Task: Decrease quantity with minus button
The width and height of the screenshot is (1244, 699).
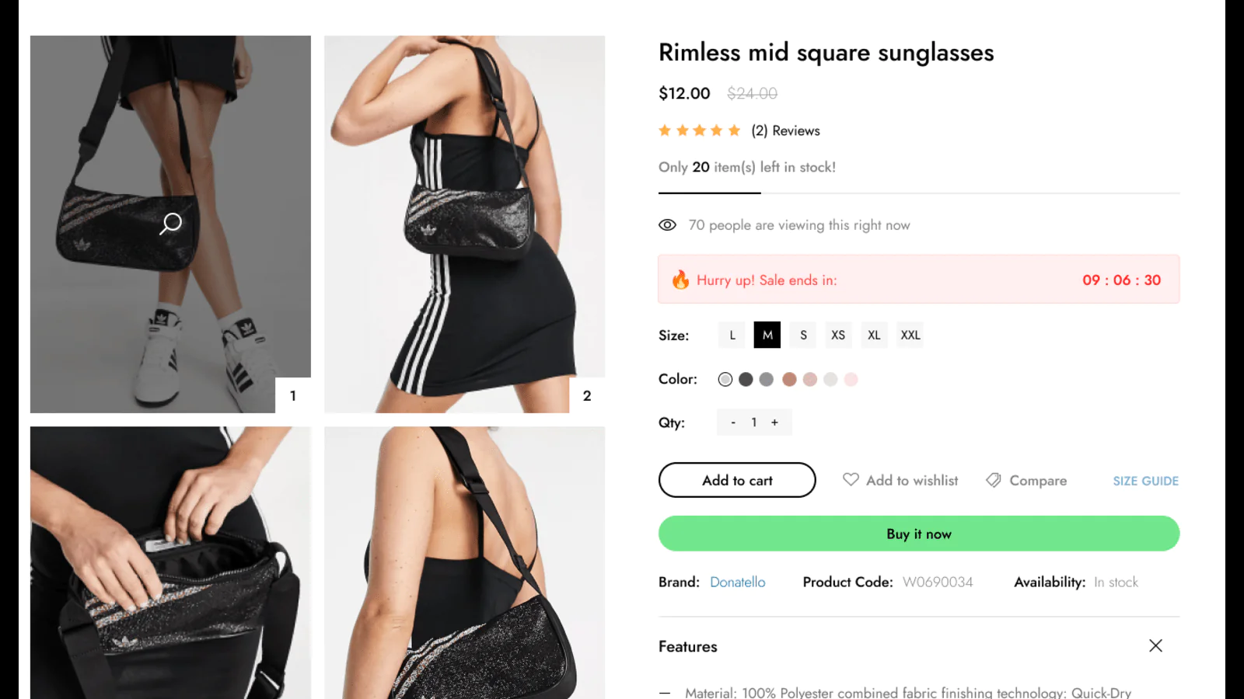Action: point(733,423)
